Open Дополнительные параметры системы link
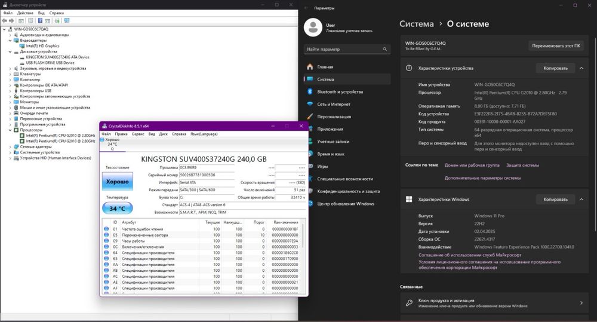Screen dimensions: 597x322 tap(482, 178)
